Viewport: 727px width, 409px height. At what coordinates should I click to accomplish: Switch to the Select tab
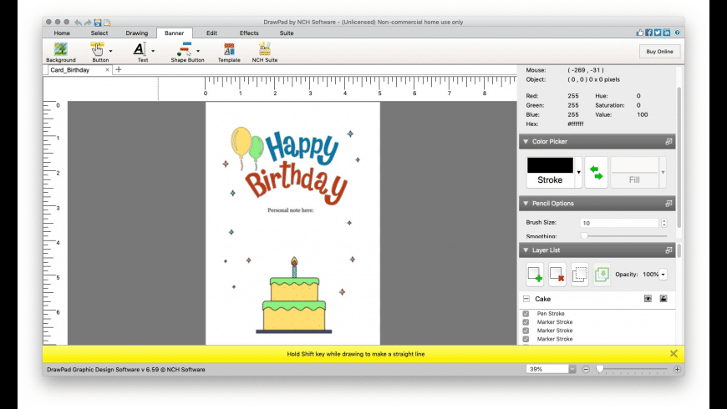point(99,33)
